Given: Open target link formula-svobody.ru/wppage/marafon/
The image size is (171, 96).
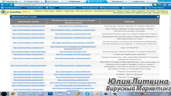Looking at the screenshot, I should (73, 65).
